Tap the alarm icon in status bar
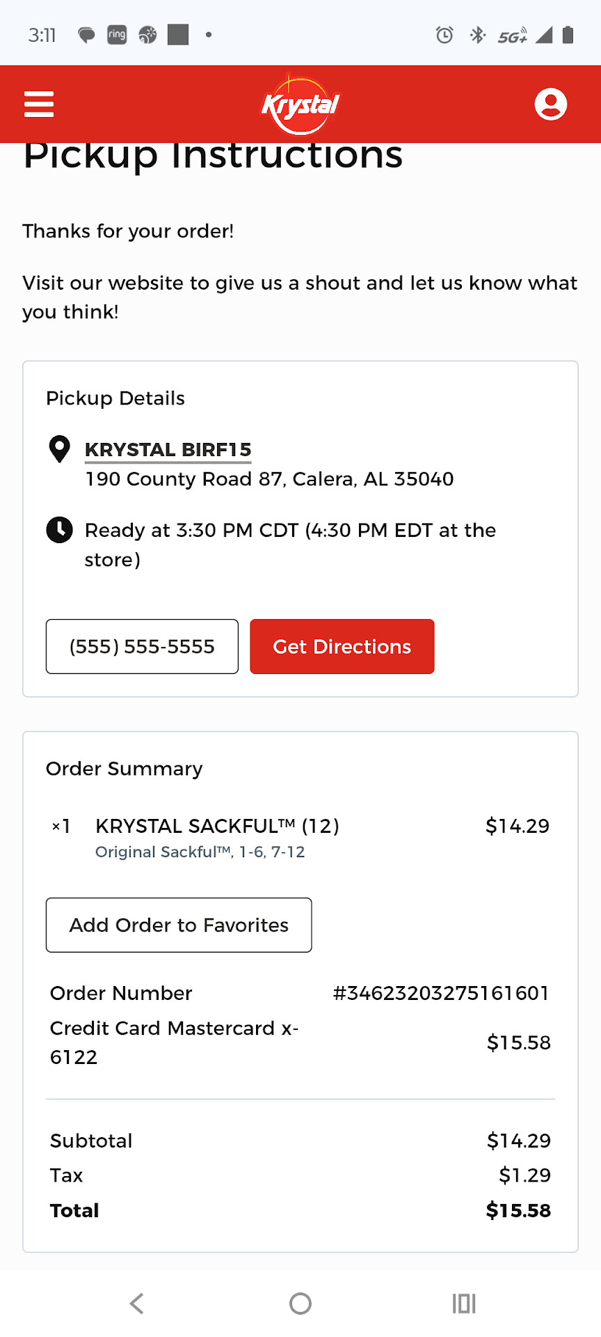Image resolution: width=601 pixels, height=1337 pixels. point(444,35)
